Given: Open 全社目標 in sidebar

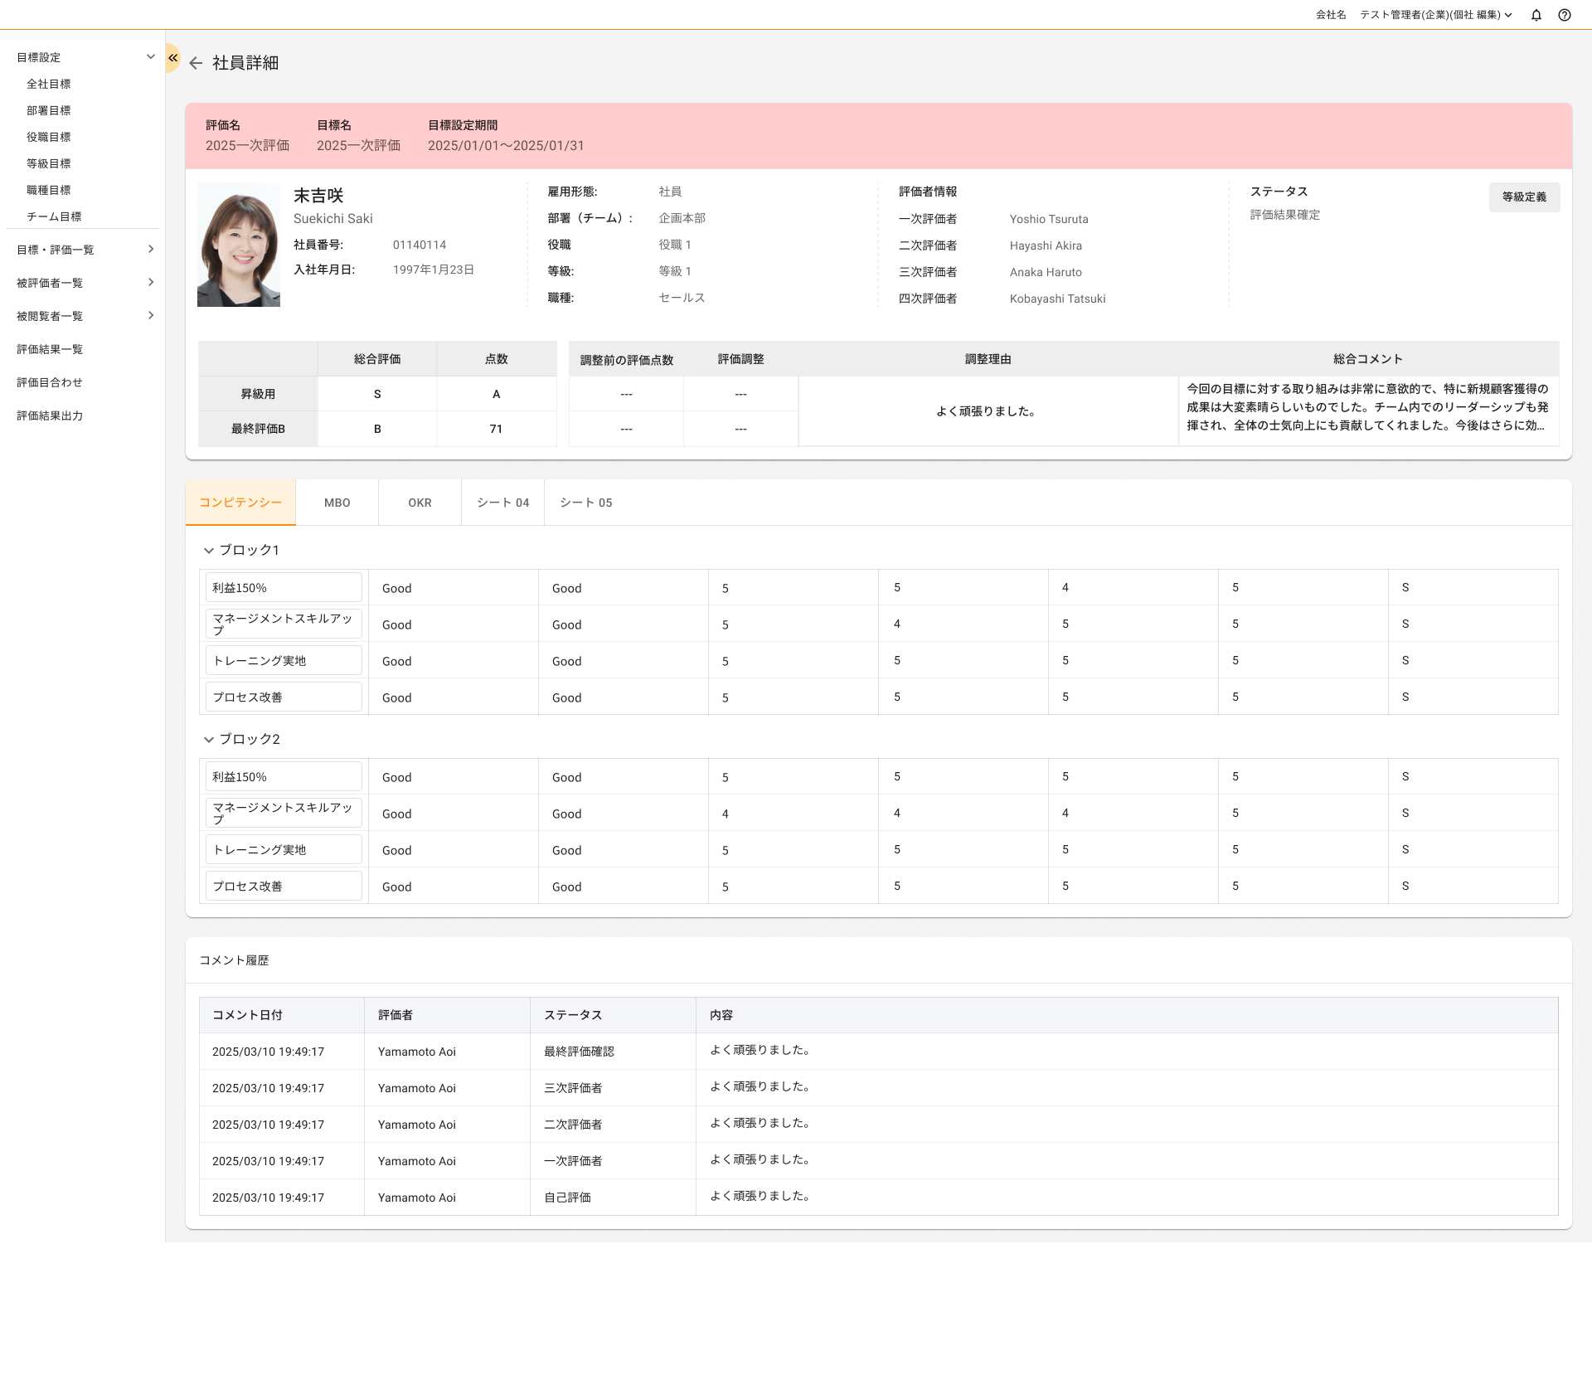Looking at the screenshot, I should [49, 84].
